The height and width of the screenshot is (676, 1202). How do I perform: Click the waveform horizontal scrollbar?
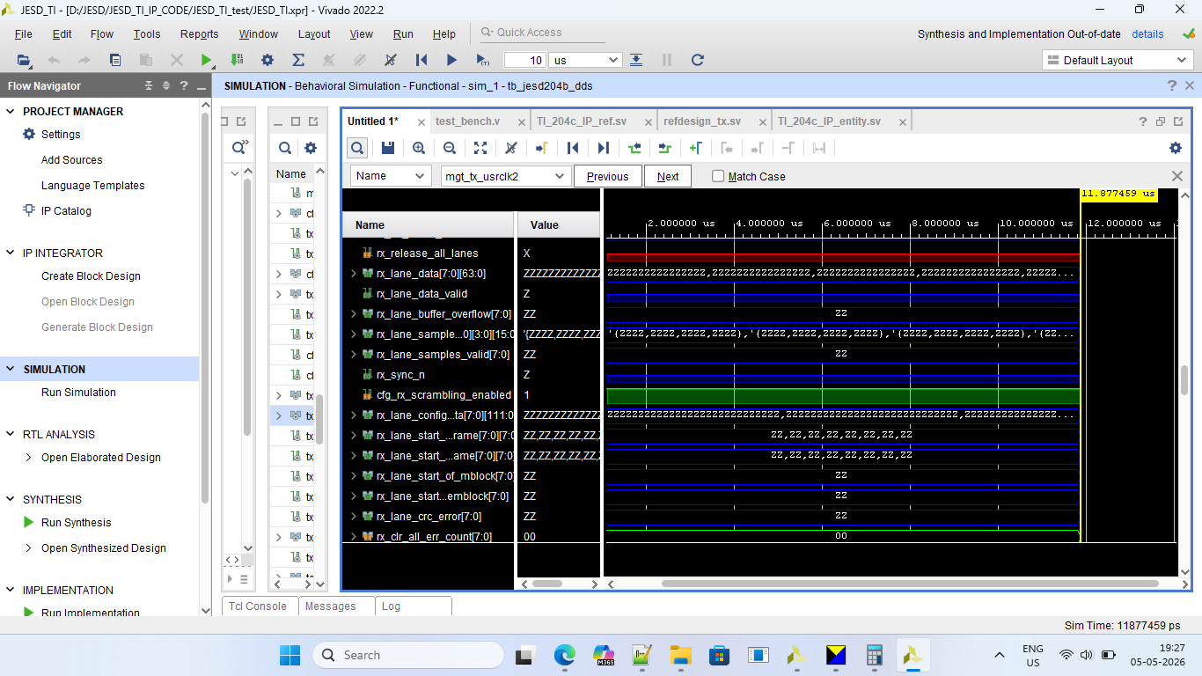pos(910,584)
